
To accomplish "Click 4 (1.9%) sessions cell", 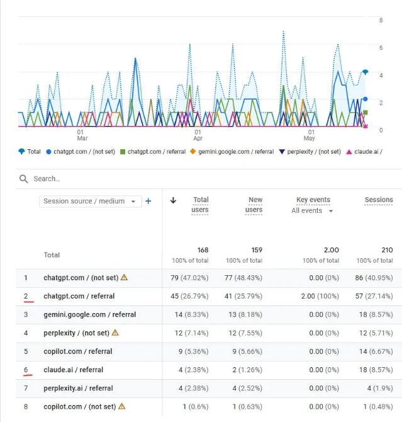I will 380,388.
